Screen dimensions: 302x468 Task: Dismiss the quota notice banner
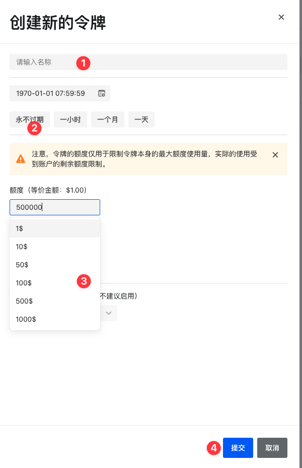point(275,155)
